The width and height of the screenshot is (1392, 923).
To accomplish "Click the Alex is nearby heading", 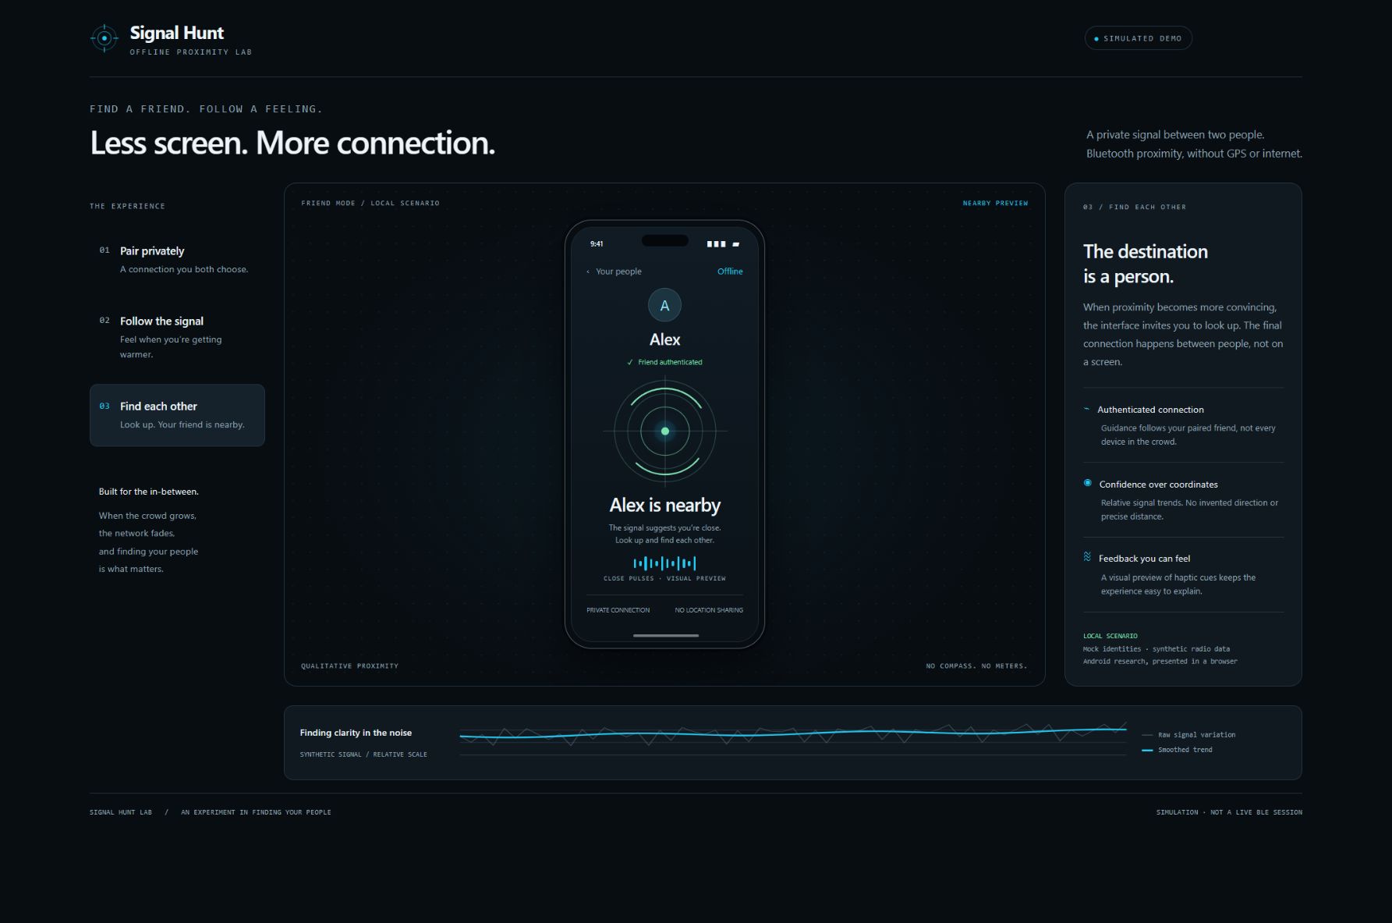I will point(664,506).
